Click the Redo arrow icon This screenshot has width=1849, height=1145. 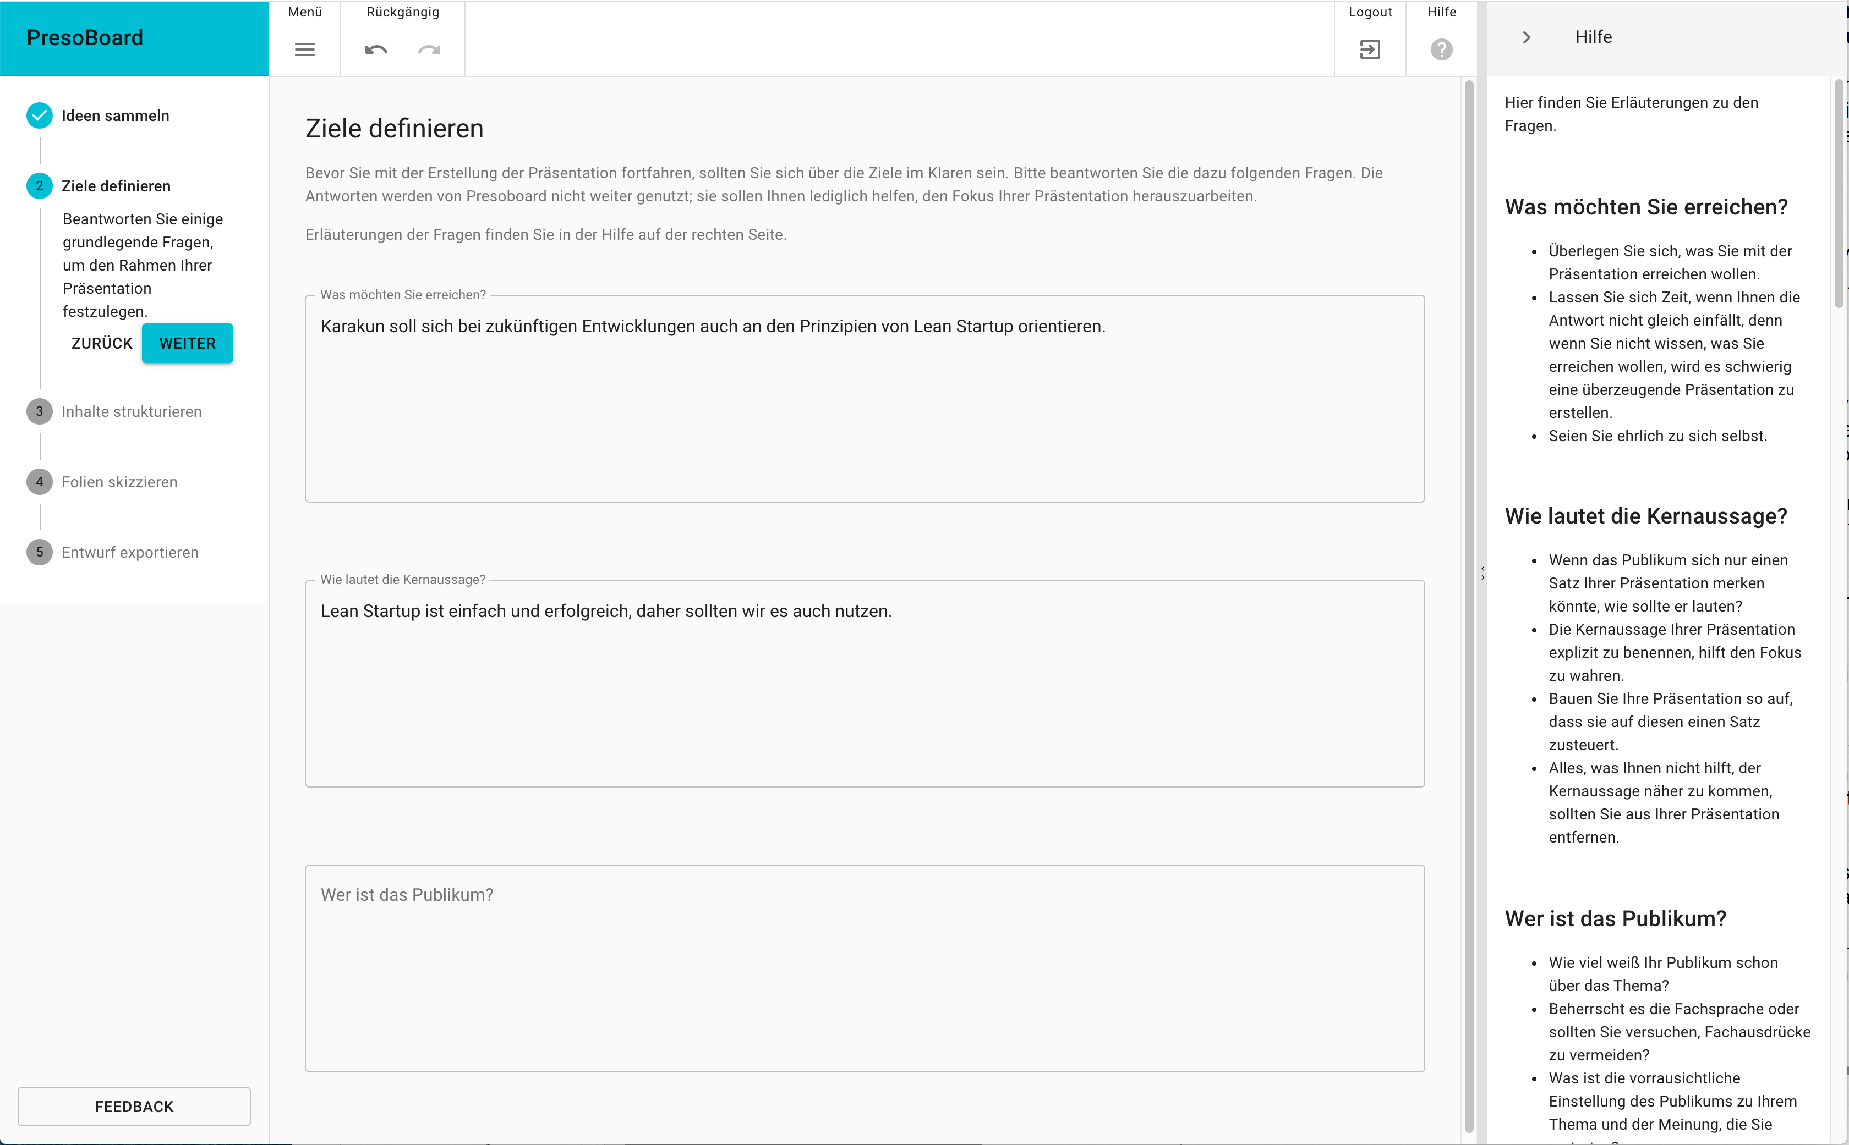tap(430, 49)
